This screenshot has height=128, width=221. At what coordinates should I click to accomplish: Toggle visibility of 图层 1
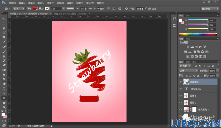(x=181, y=96)
